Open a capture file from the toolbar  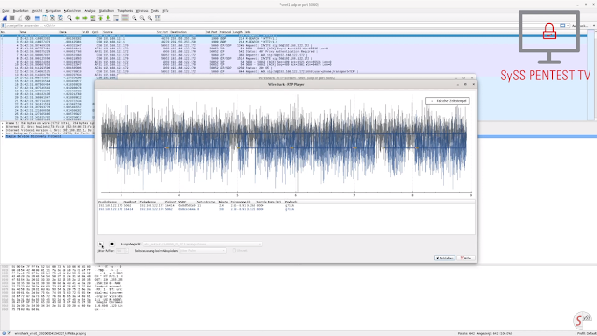pos(37,18)
